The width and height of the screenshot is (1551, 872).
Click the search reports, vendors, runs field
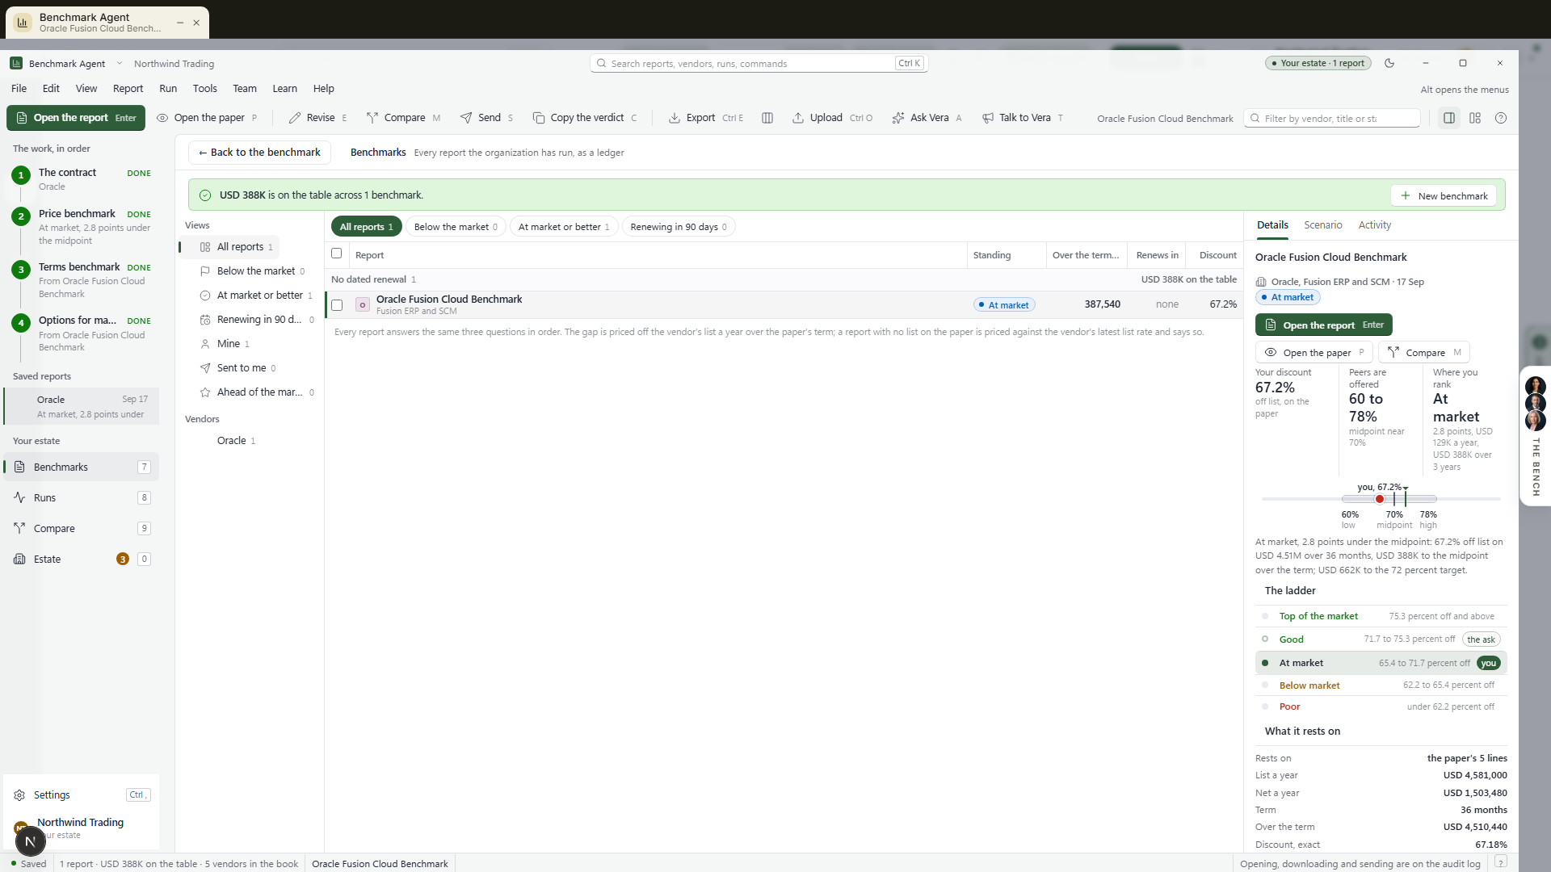(759, 63)
